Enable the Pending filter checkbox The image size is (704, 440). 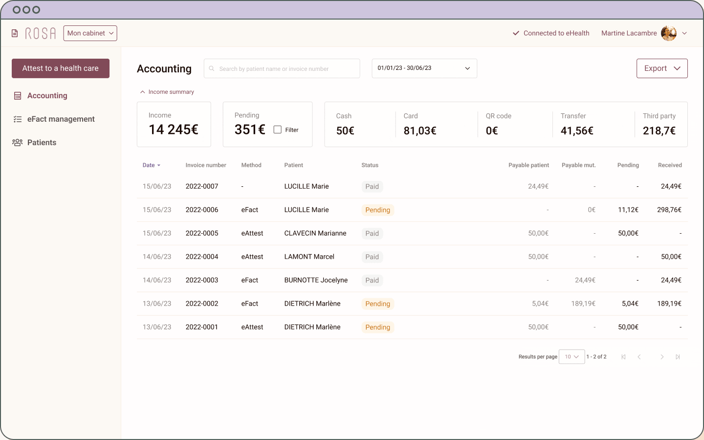(x=278, y=130)
